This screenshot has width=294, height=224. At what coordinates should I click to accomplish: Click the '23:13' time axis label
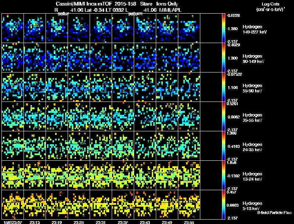[35, 223]
